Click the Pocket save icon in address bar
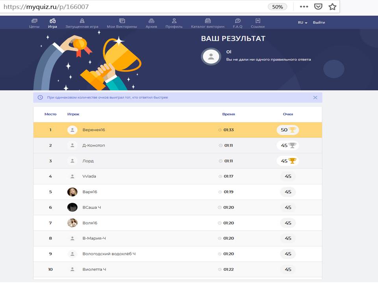378x283 pixels. [x=318, y=7]
